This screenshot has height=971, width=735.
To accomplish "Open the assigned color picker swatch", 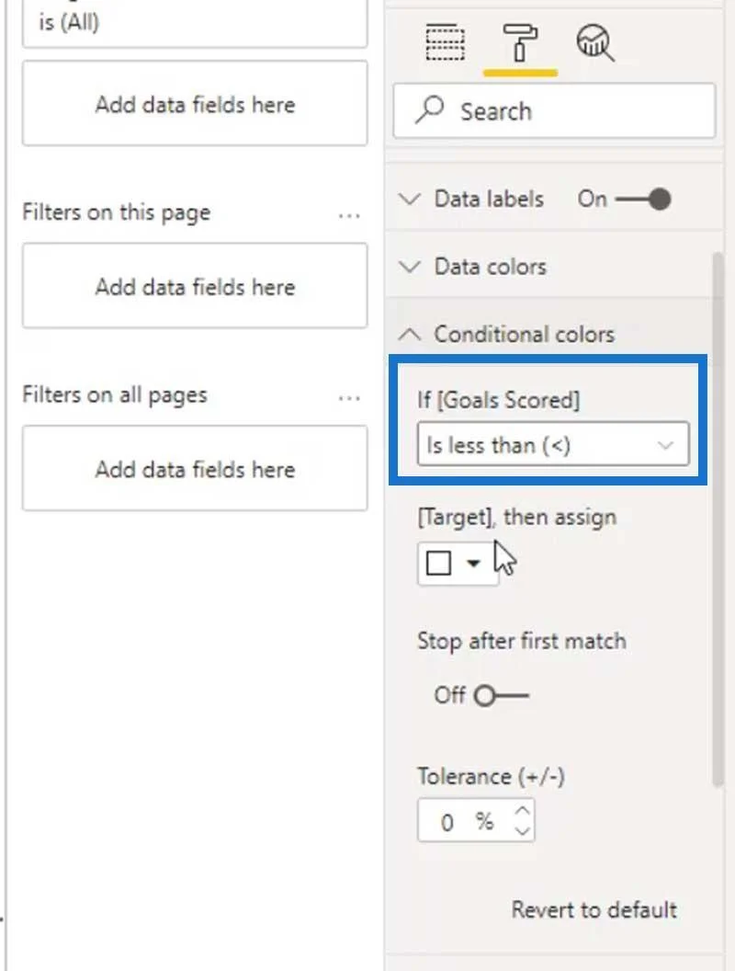I will (x=458, y=564).
